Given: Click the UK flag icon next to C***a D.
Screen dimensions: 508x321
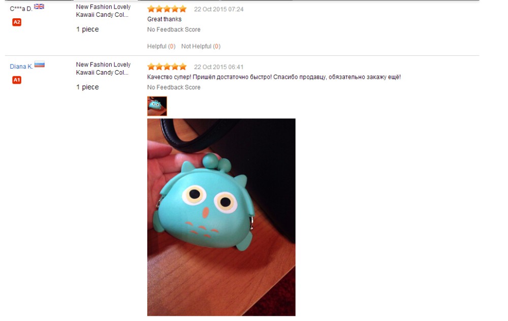Looking at the screenshot, I should (39, 7).
